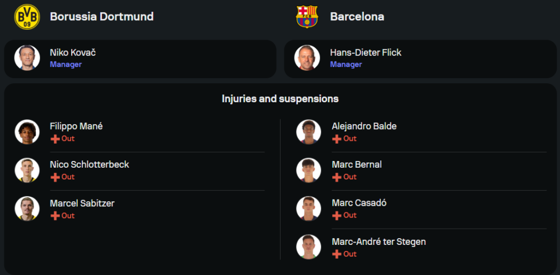Select Marc-André ter Stegen's player avatar
Screen dimensions: 560x275
point(309,247)
